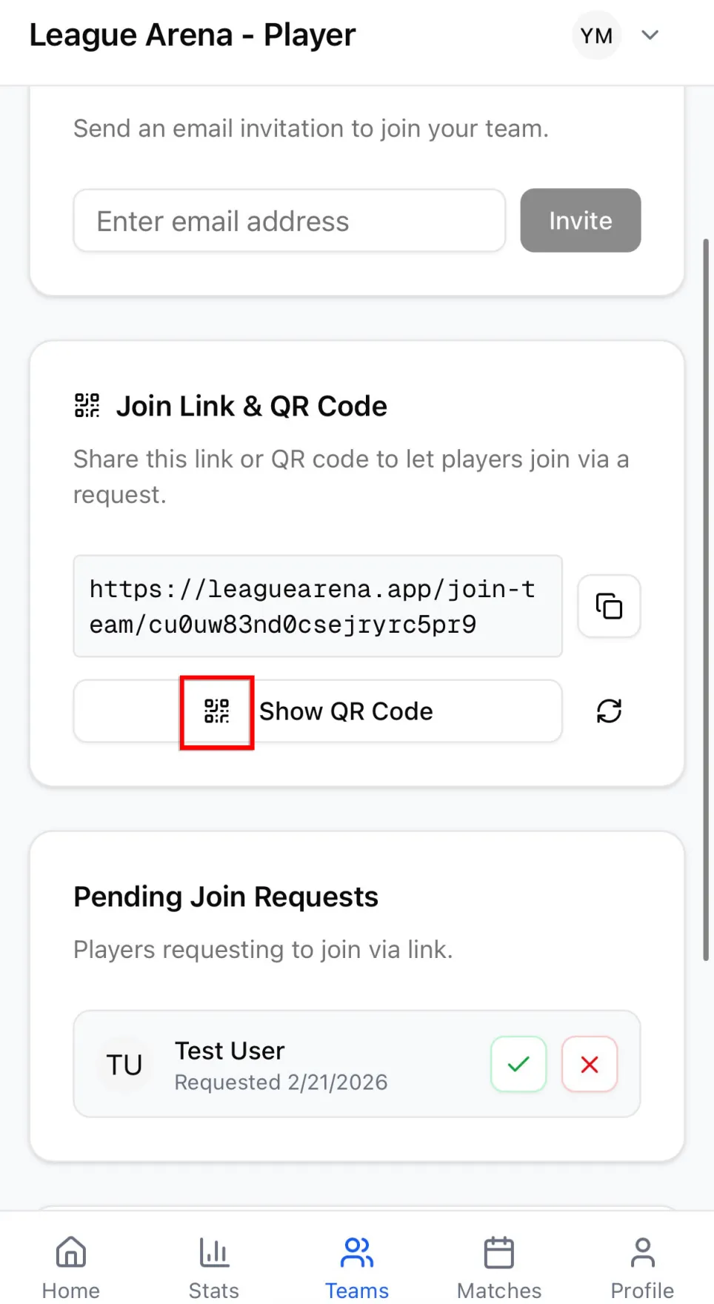
Task: Click the Invite button
Action: pyautogui.click(x=580, y=220)
